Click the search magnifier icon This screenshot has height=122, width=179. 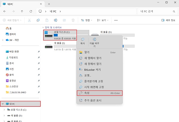point(174,11)
